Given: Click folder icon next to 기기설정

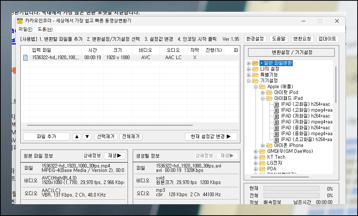Looking at the screenshot, I should (256, 81).
